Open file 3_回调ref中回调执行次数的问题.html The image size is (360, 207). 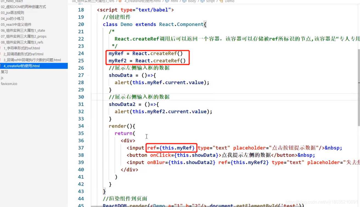coord(32,60)
